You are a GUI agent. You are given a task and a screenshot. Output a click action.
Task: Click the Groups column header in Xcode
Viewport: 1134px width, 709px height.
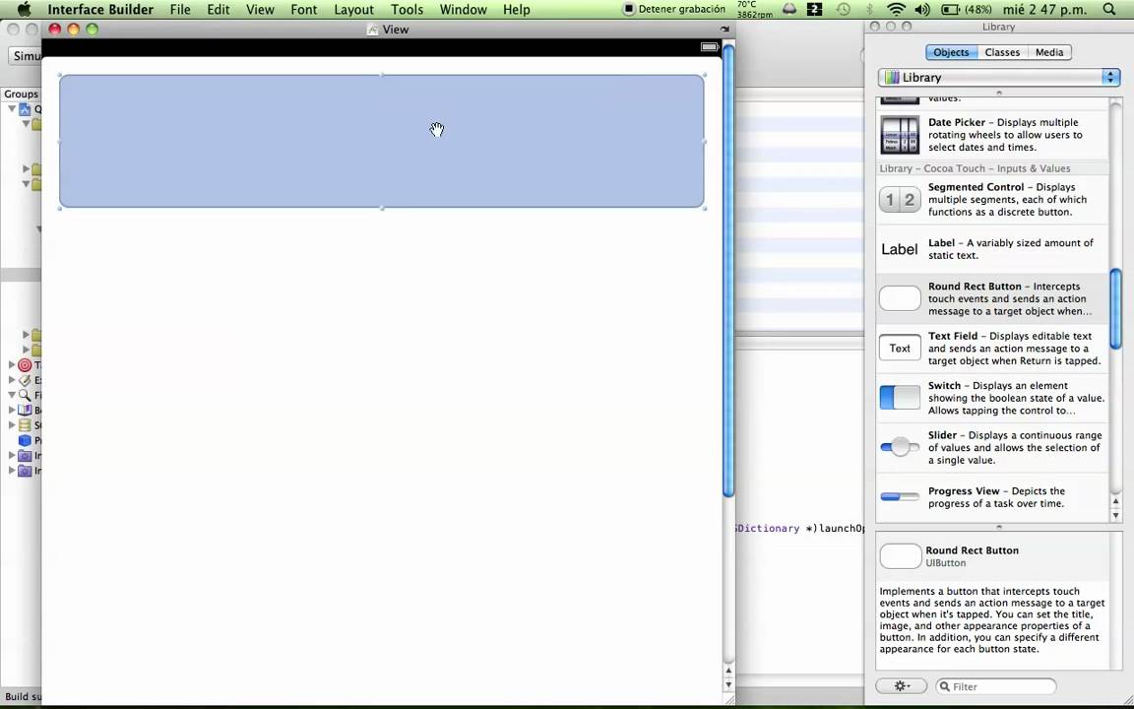(x=21, y=95)
